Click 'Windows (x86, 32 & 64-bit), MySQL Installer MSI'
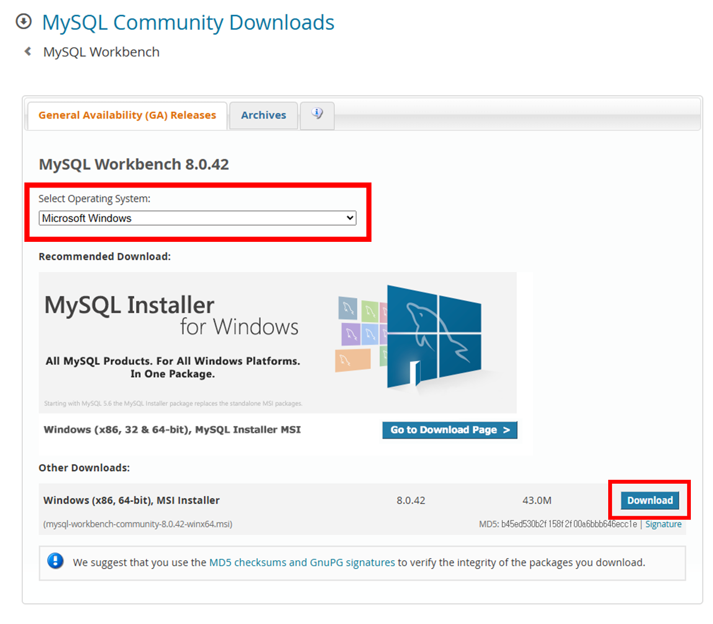 (x=172, y=430)
